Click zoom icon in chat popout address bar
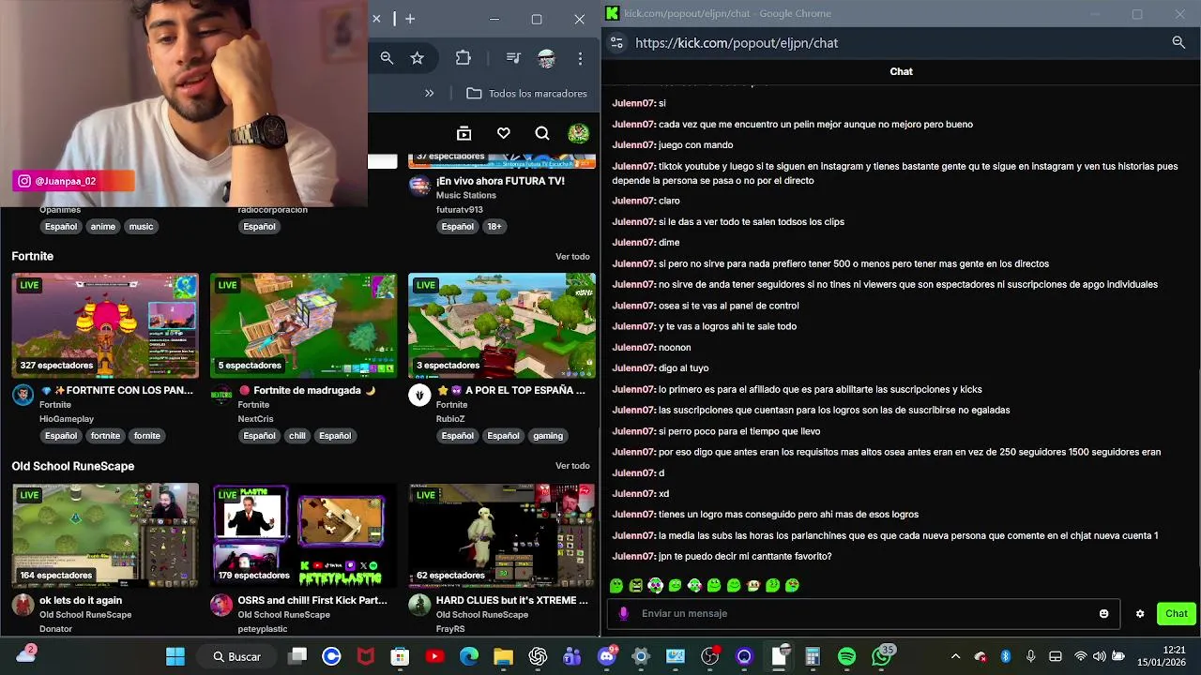 (x=1178, y=42)
